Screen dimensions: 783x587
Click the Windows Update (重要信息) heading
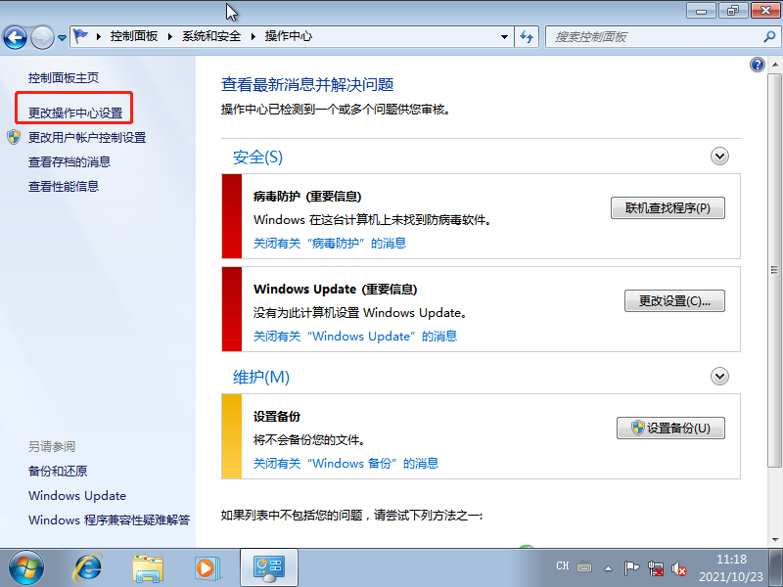[335, 290]
